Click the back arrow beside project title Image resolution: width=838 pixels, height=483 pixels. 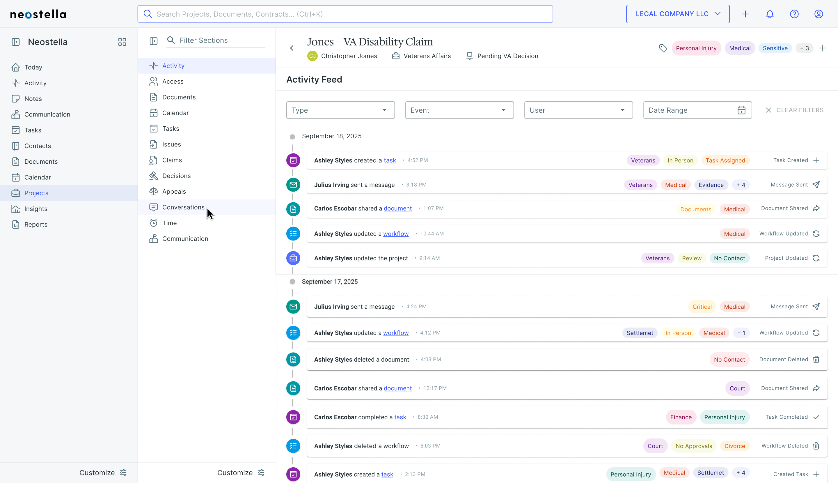pyautogui.click(x=292, y=48)
